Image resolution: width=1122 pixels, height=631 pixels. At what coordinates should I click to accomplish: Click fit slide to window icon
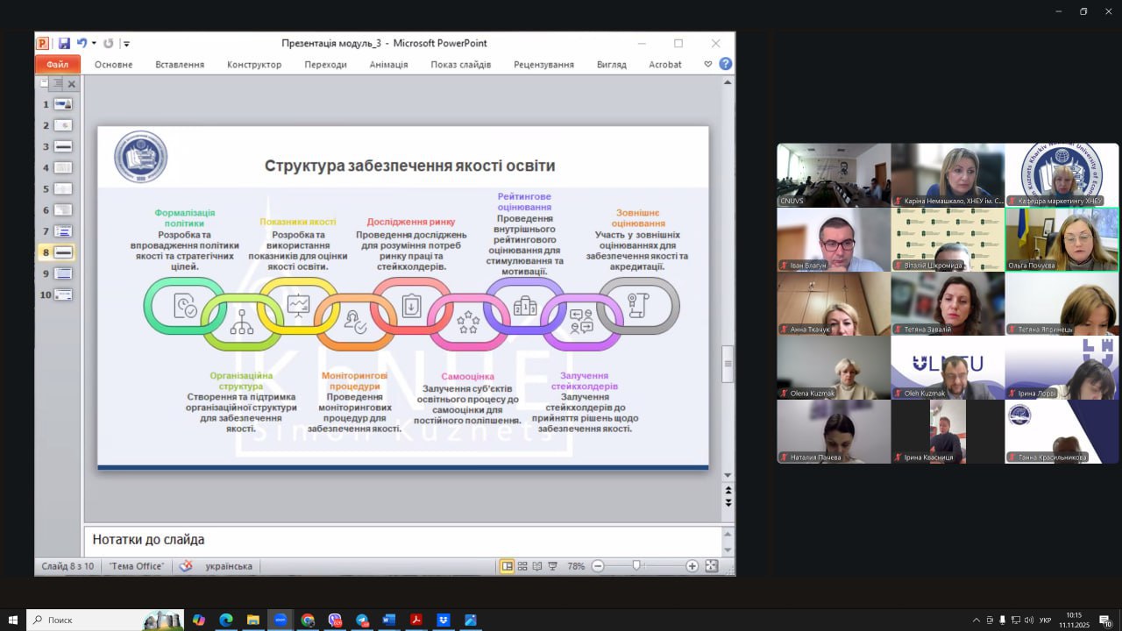click(711, 566)
